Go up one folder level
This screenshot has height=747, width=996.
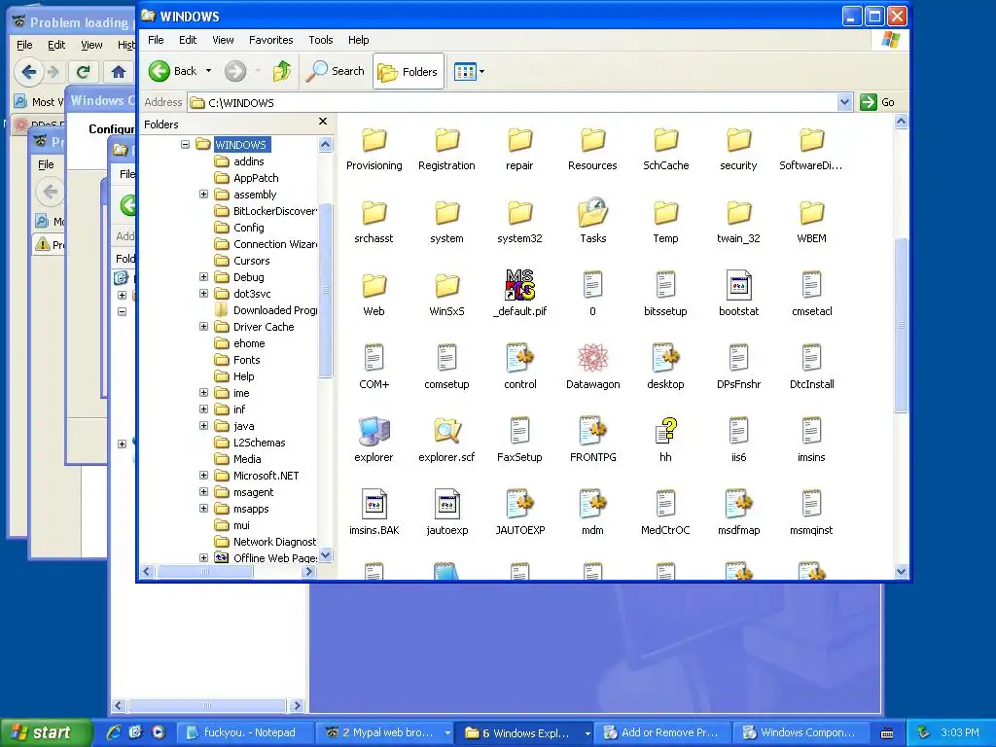tap(281, 71)
